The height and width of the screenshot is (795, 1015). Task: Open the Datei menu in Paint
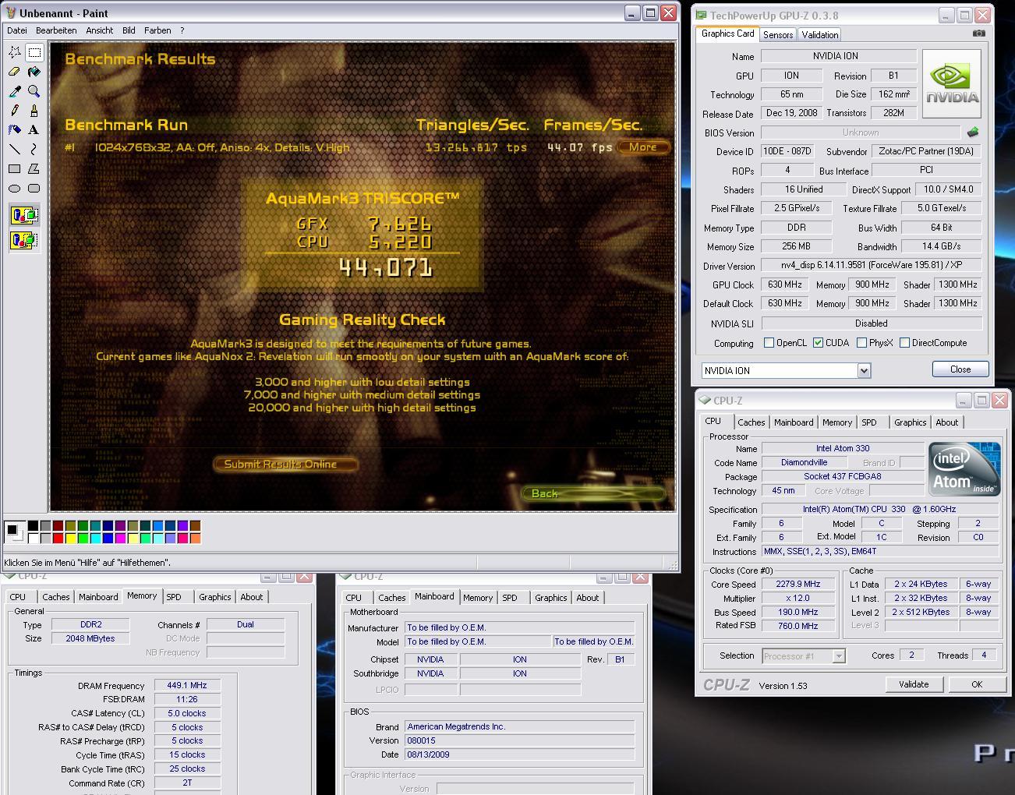pos(16,30)
